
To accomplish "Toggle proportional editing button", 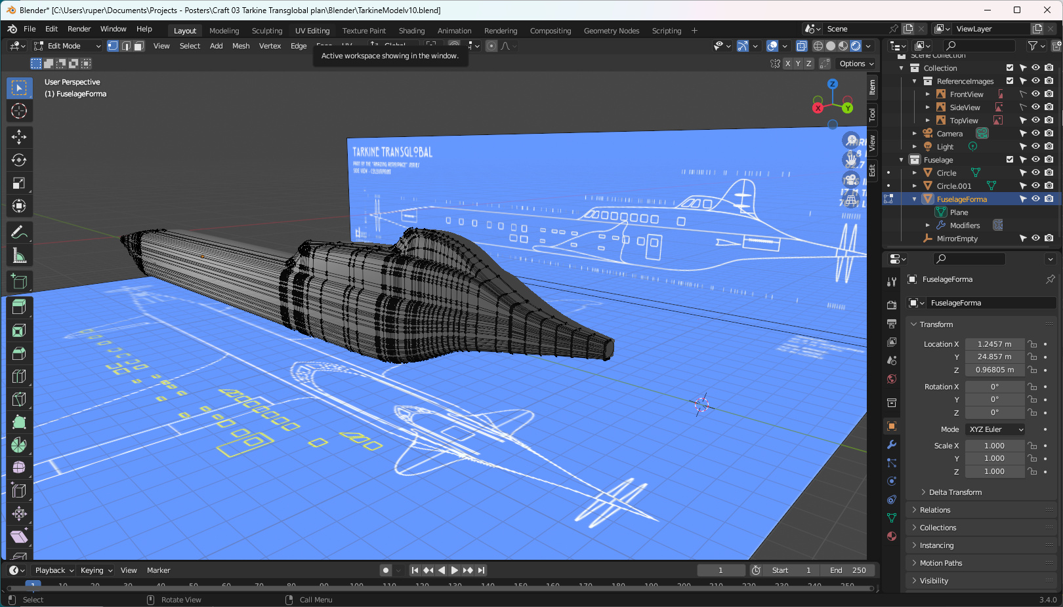I will click(x=491, y=46).
